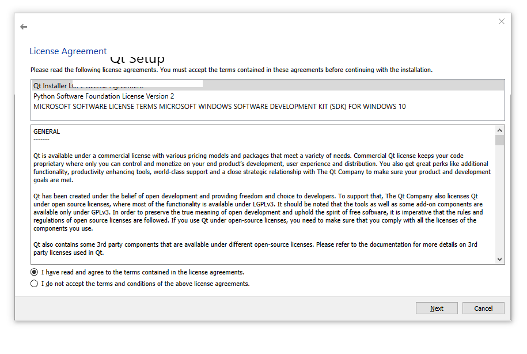This screenshot has height=354, width=527.
Task: Select 'I do not accept' radio button
Action: pyautogui.click(x=35, y=284)
